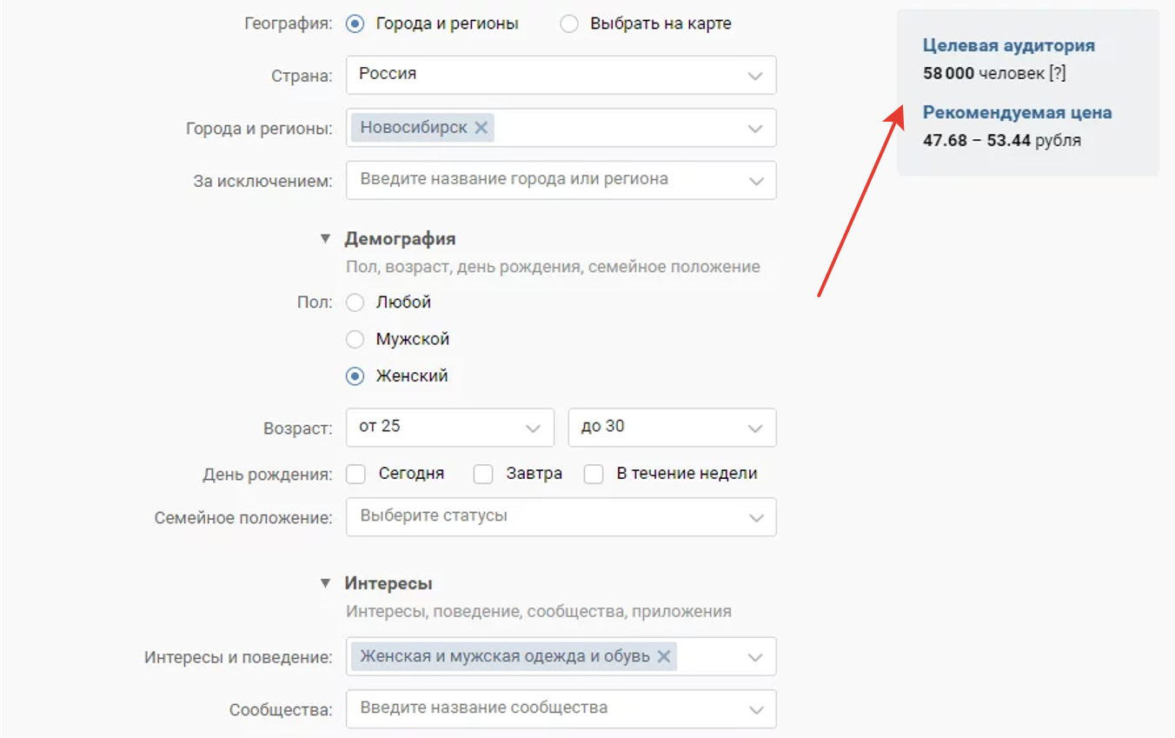Collapse the Интересы section triangle
The height and width of the screenshot is (738, 1175).
click(325, 583)
